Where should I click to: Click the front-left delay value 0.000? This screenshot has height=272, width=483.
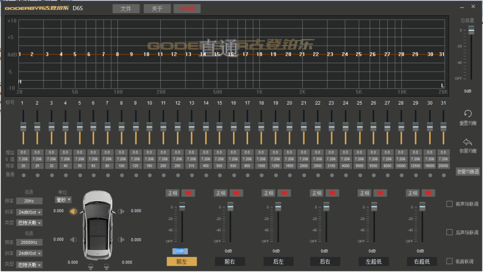tap(58, 211)
